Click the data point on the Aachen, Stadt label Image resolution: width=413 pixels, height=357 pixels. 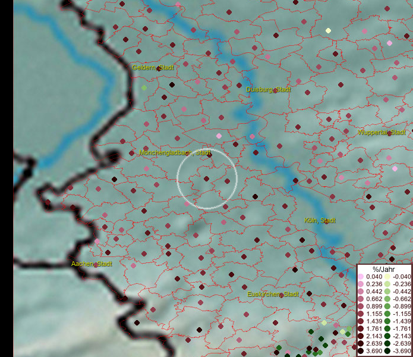96,265
